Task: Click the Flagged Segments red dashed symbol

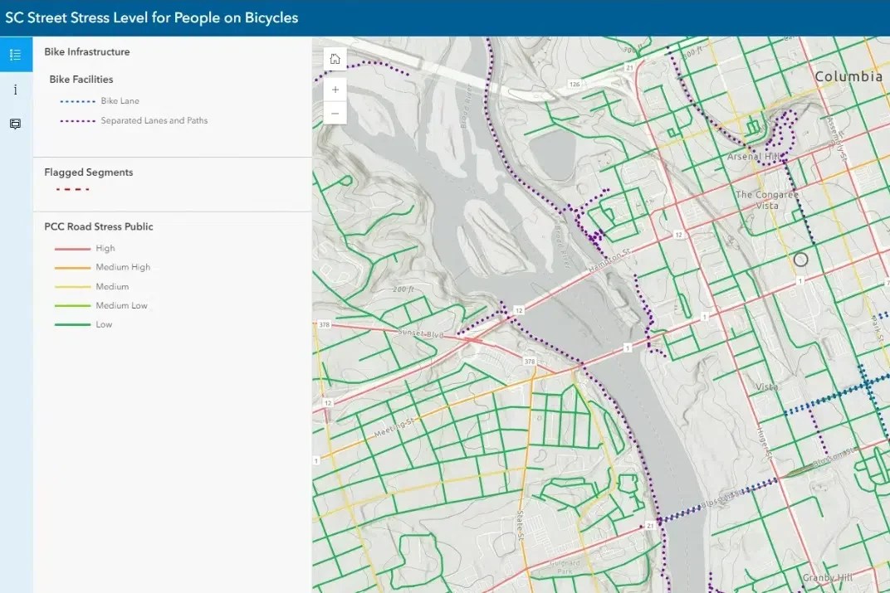Action: pos(72,190)
